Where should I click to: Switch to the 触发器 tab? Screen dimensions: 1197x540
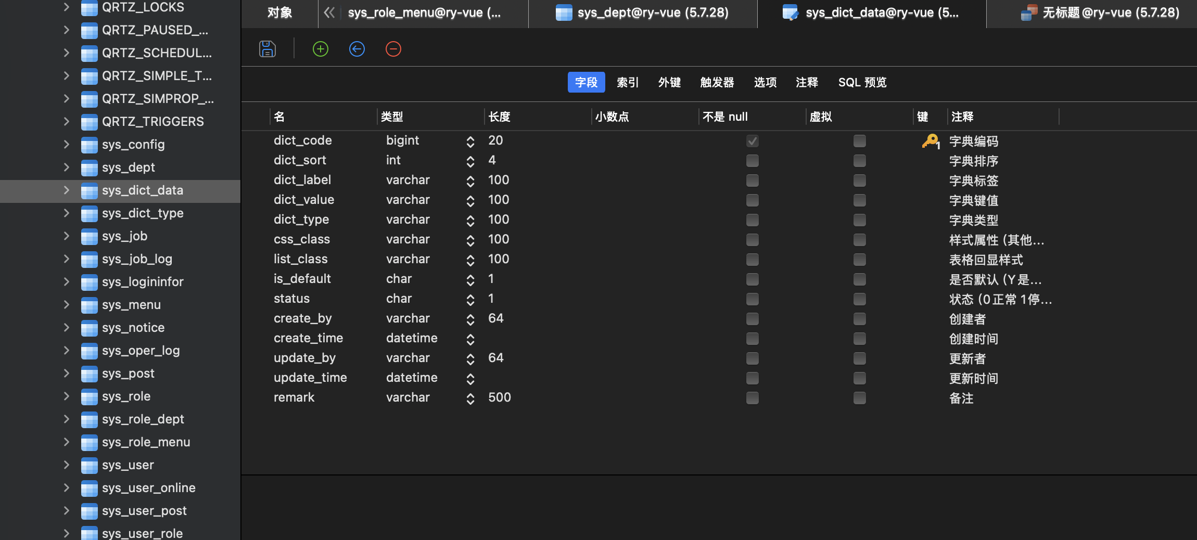pos(717,82)
